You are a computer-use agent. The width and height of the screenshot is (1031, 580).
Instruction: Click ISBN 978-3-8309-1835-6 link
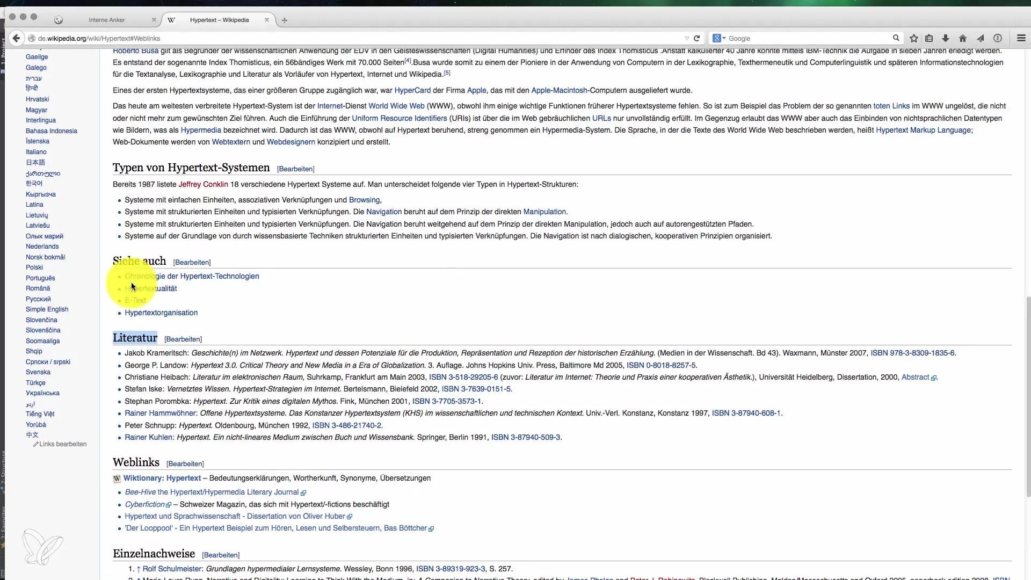(912, 353)
